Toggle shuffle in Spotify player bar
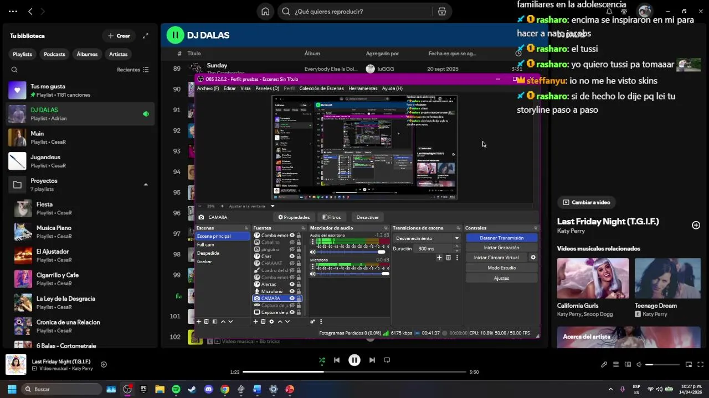Viewport: 709px width, 398px height. point(322,360)
